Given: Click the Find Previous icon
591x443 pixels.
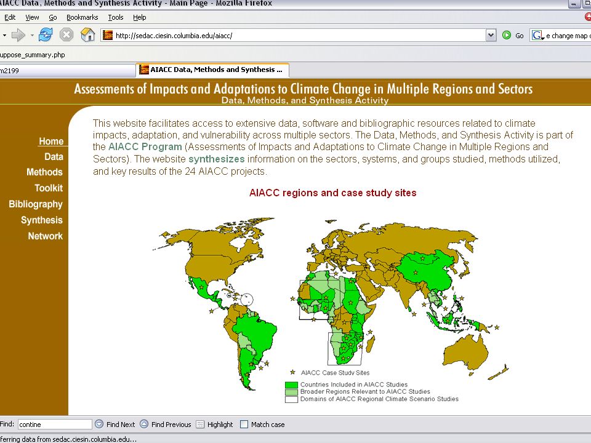Looking at the screenshot, I should pyautogui.click(x=144, y=424).
